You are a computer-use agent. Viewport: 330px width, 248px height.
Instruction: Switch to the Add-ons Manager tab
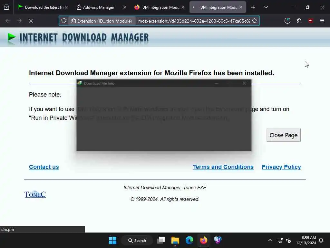tap(99, 7)
